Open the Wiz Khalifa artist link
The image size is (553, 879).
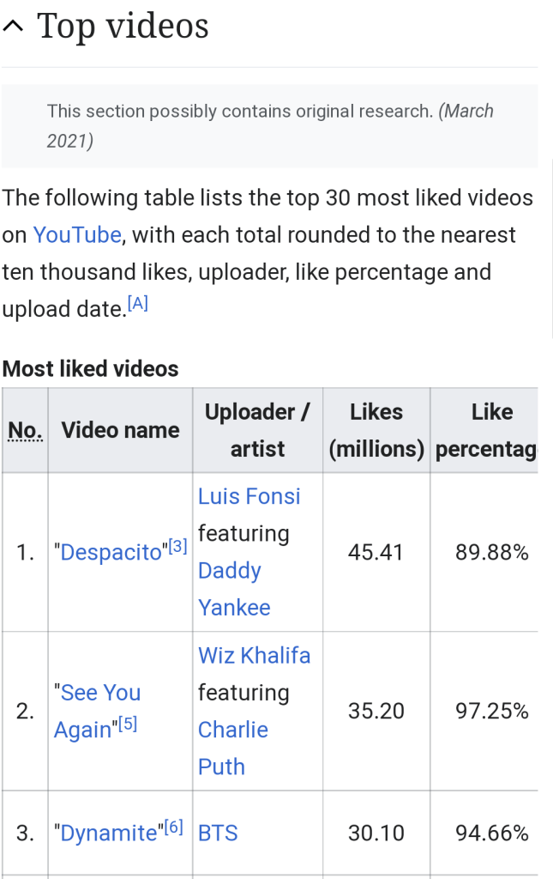pyautogui.click(x=254, y=656)
